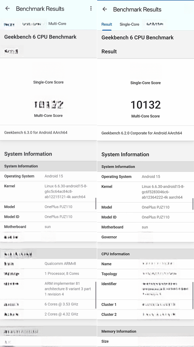This screenshot has width=194, height=347.
Task: Click ARM implementer 81 identifier value
Action: 68,289
